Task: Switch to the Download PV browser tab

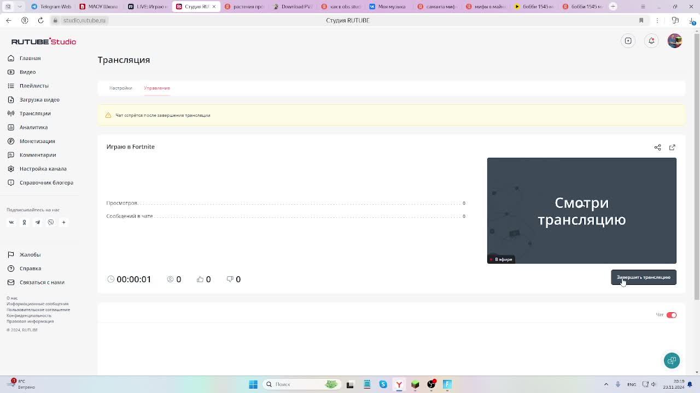Action: pos(292,7)
